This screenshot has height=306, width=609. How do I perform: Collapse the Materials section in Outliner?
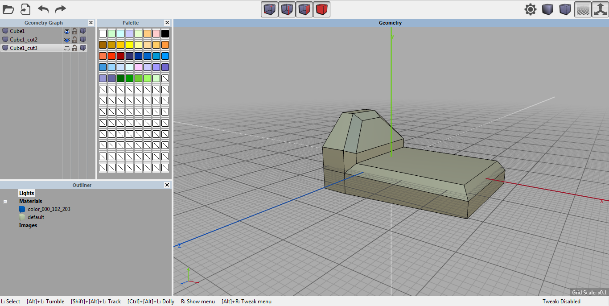point(5,202)
